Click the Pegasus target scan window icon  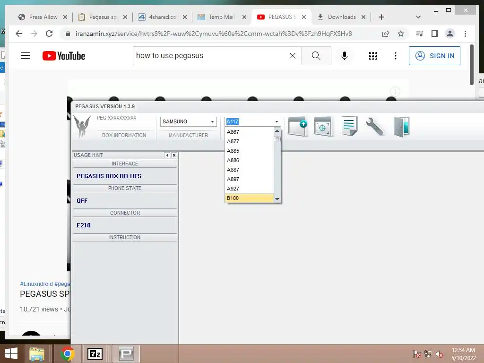pyautogui.click(x=323, y=126)
